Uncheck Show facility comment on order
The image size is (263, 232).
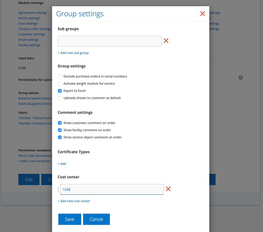[x=60, y=130]
